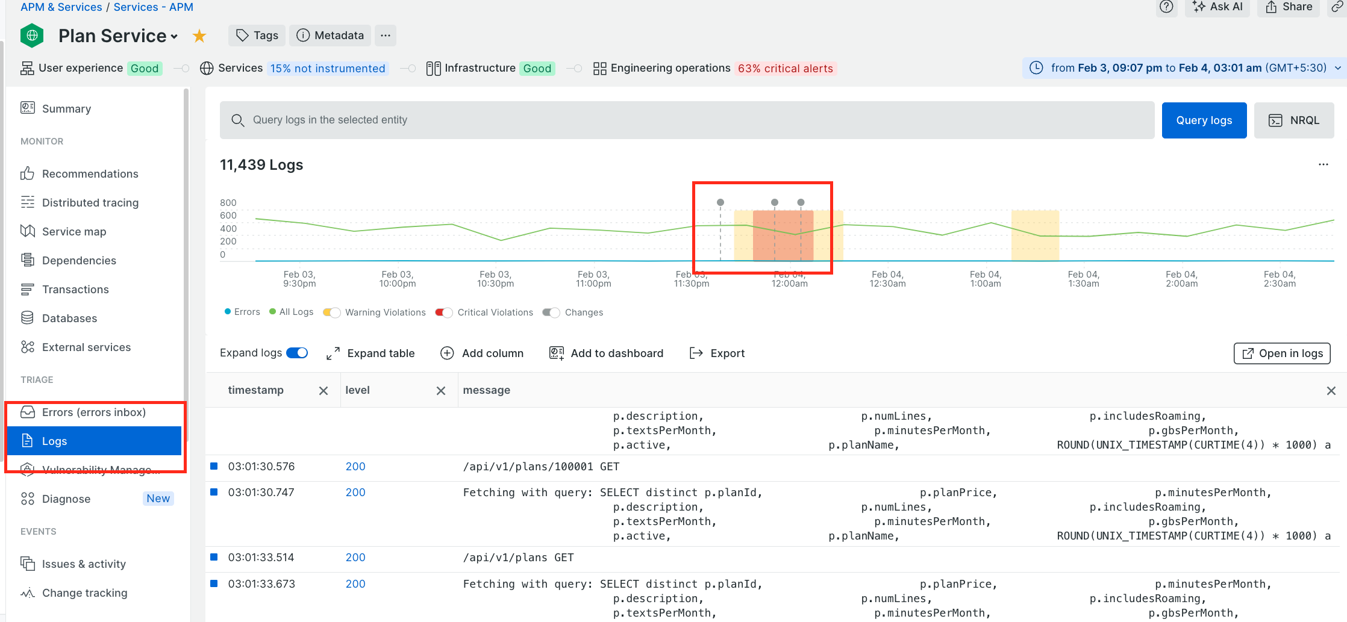Toggle the All Logs series in legend

pyautogui.click(x=292, y=312)
